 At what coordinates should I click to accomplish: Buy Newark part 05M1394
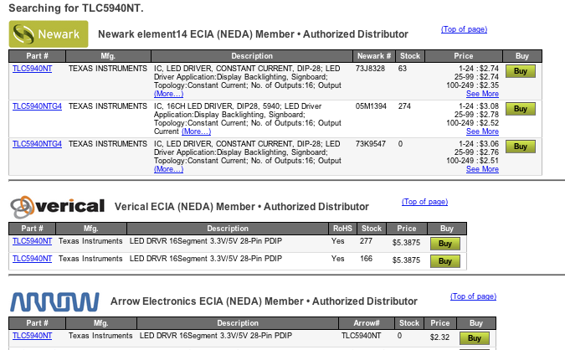point(521,109)
